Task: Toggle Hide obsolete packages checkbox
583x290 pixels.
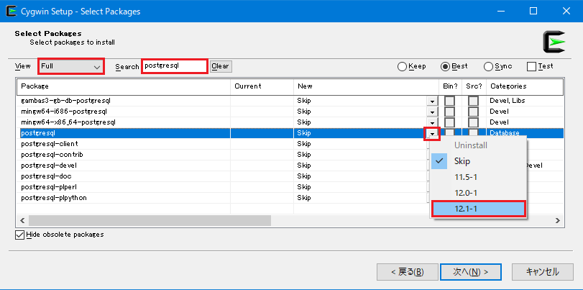Action: [19, 235]
